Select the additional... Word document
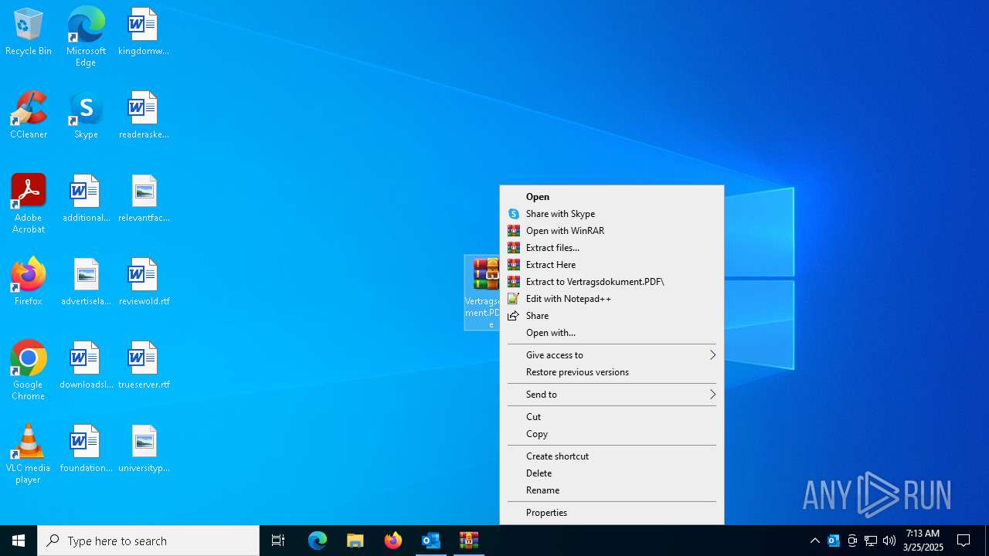The width and height of the screenshot is (989, 556). [86, 199]
